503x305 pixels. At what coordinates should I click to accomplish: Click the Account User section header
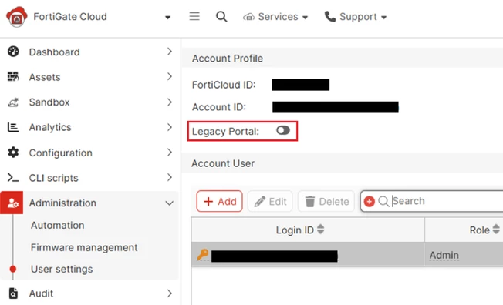[343, 163]
